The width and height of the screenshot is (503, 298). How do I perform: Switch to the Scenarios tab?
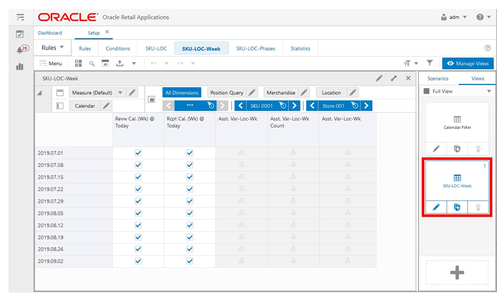point(438,79)
